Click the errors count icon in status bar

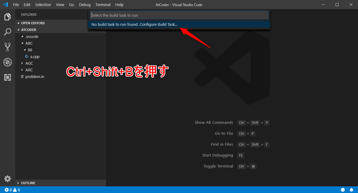click(x=8, y=190)
